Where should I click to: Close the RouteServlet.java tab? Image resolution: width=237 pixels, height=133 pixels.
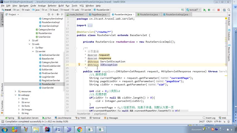[134, 14]
